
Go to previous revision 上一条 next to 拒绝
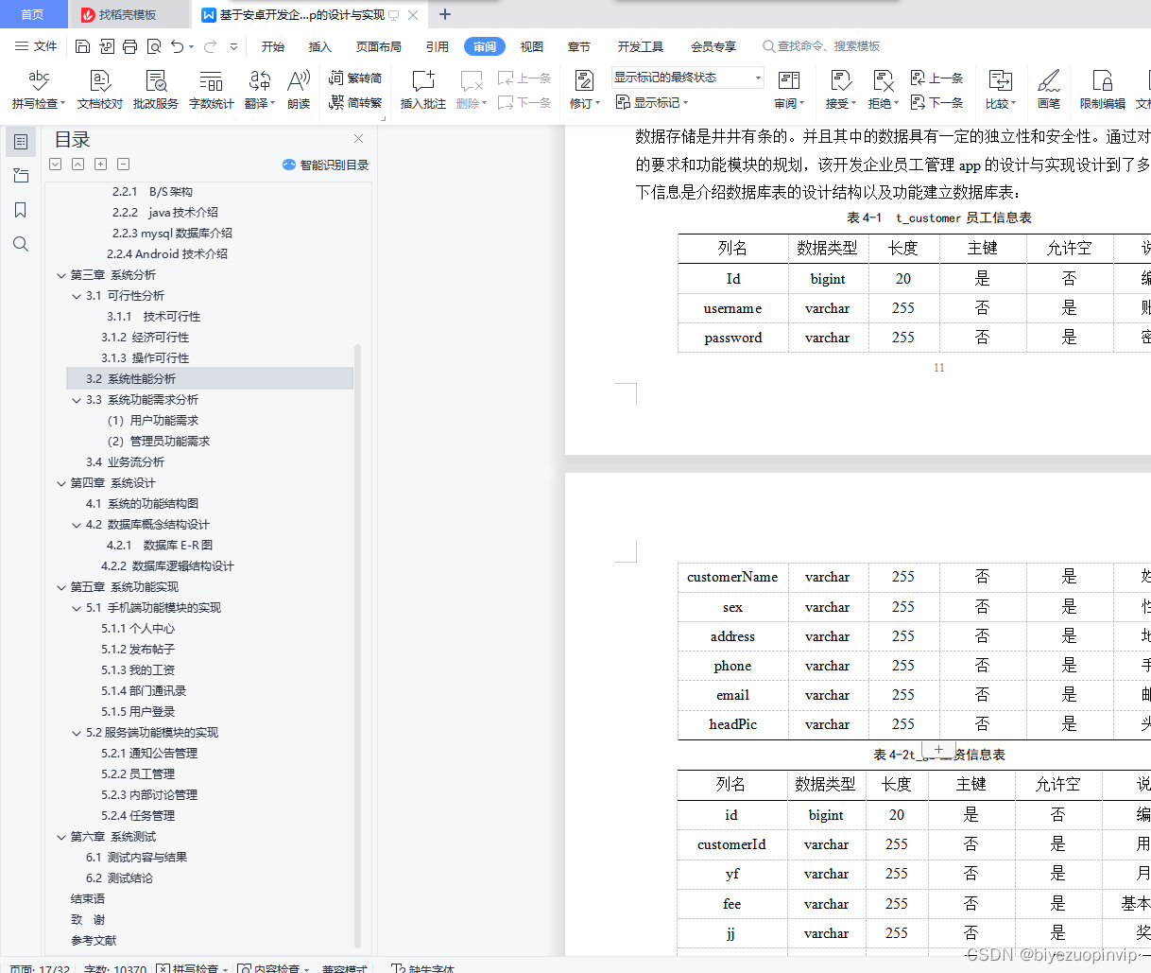(x=936, y=78)
